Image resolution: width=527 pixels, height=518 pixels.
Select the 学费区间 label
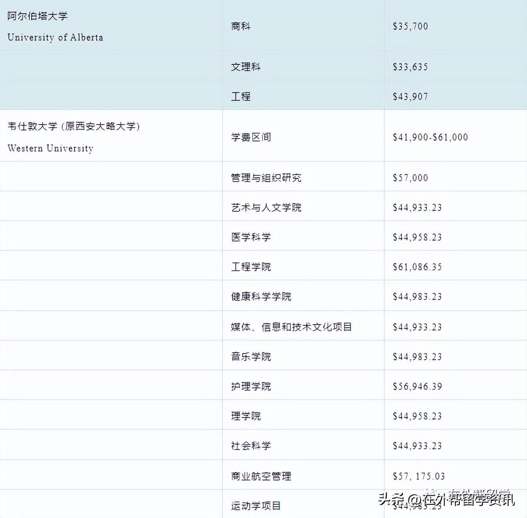pyautogui.click(x=252, y=138)
